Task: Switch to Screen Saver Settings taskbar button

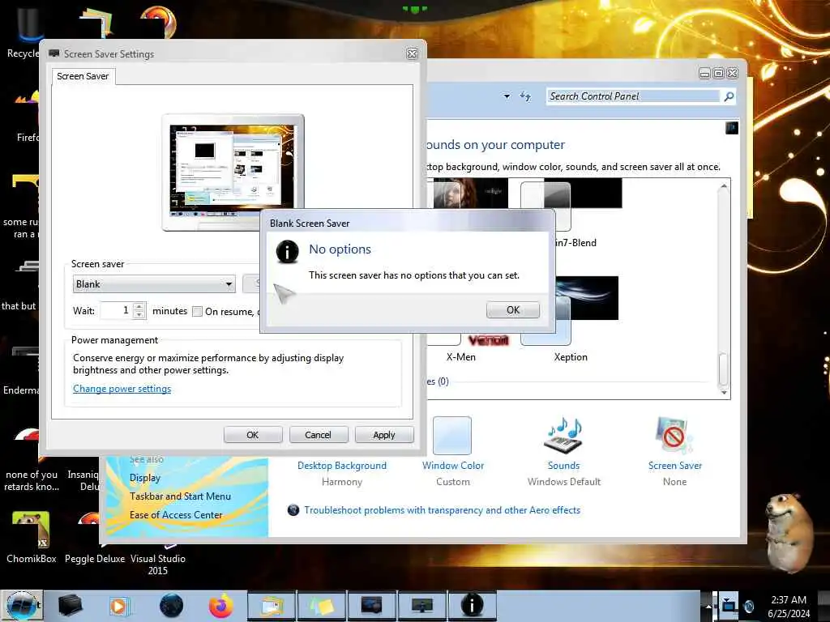Action: point(421,606)
